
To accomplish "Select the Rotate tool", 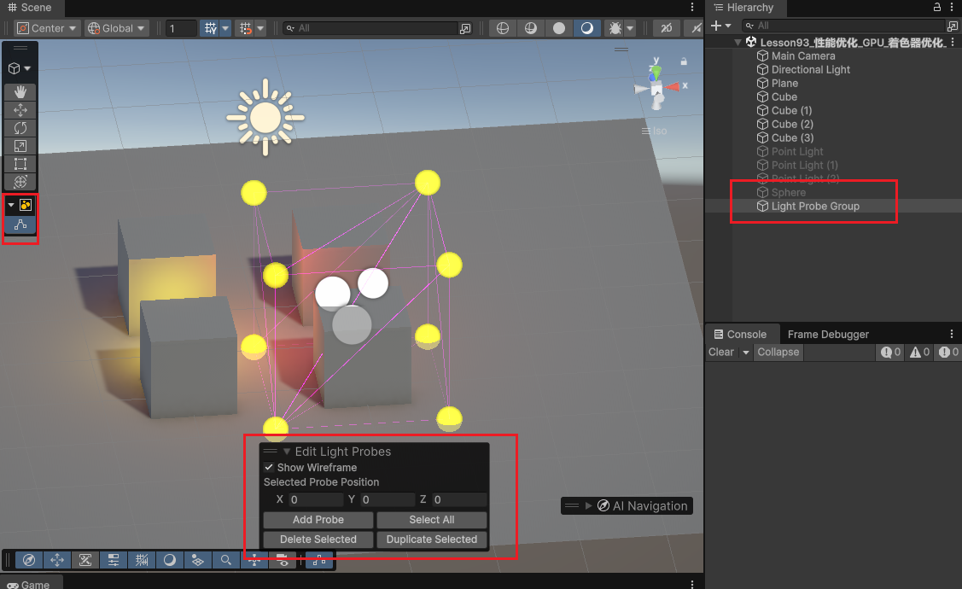I will coord(20,128).
